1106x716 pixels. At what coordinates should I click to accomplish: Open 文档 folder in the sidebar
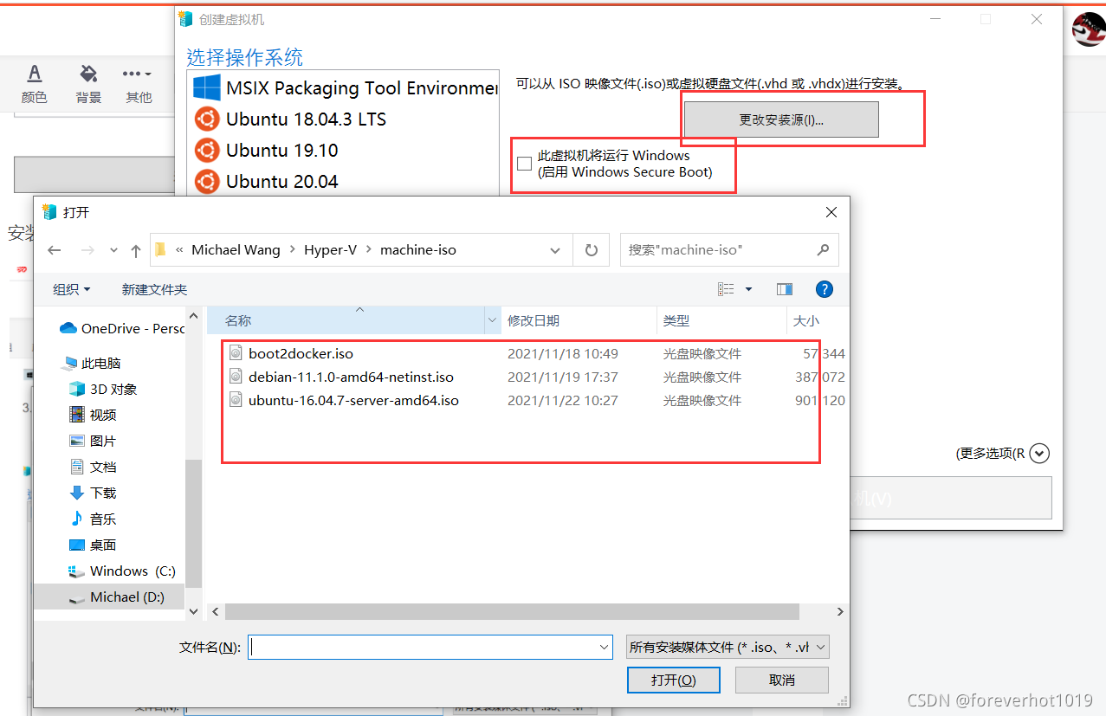pos(93,468)
